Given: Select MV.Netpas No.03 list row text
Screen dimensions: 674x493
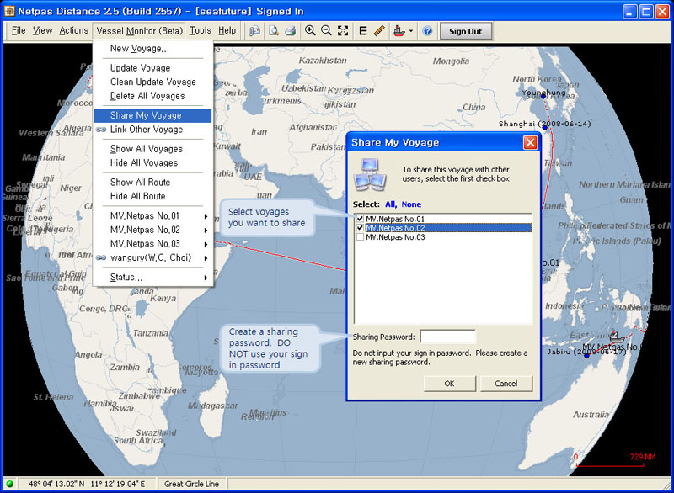Looking at the screenshot, I should (x=395, y=237).
